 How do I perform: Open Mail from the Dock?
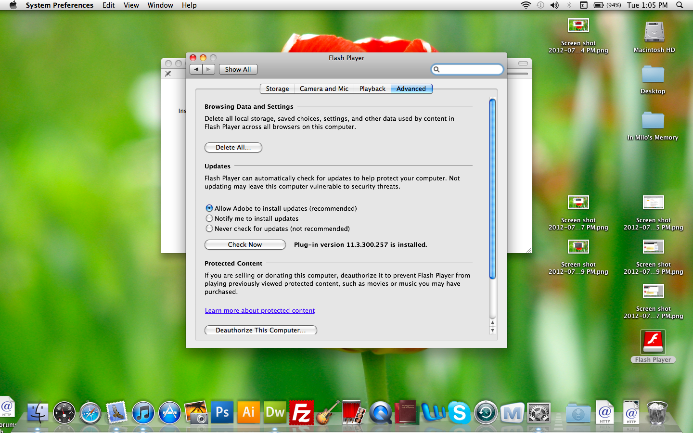116,413
